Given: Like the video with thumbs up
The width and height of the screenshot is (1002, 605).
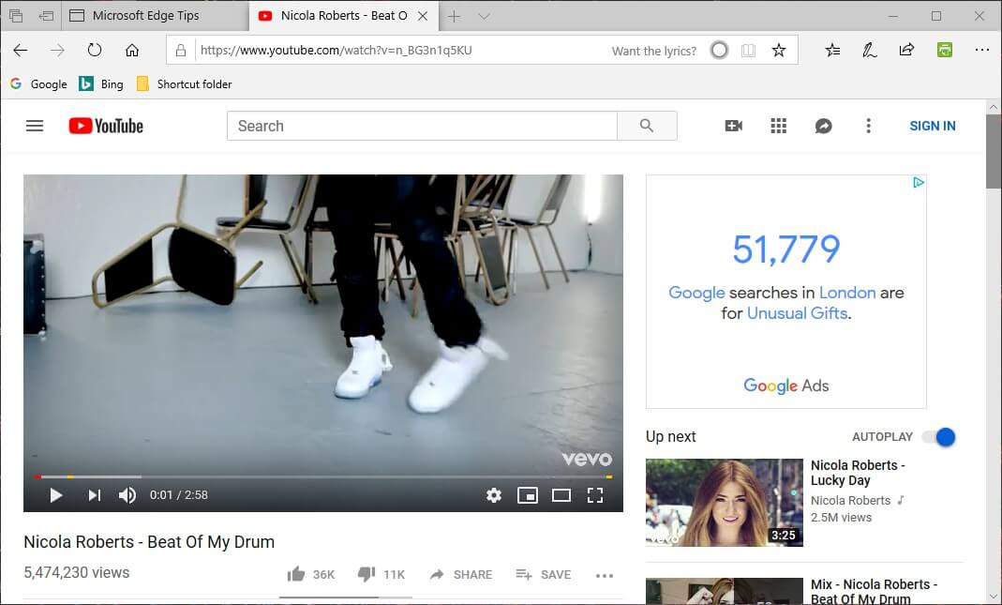Looking at the screenshot, I should click(296, 574).
